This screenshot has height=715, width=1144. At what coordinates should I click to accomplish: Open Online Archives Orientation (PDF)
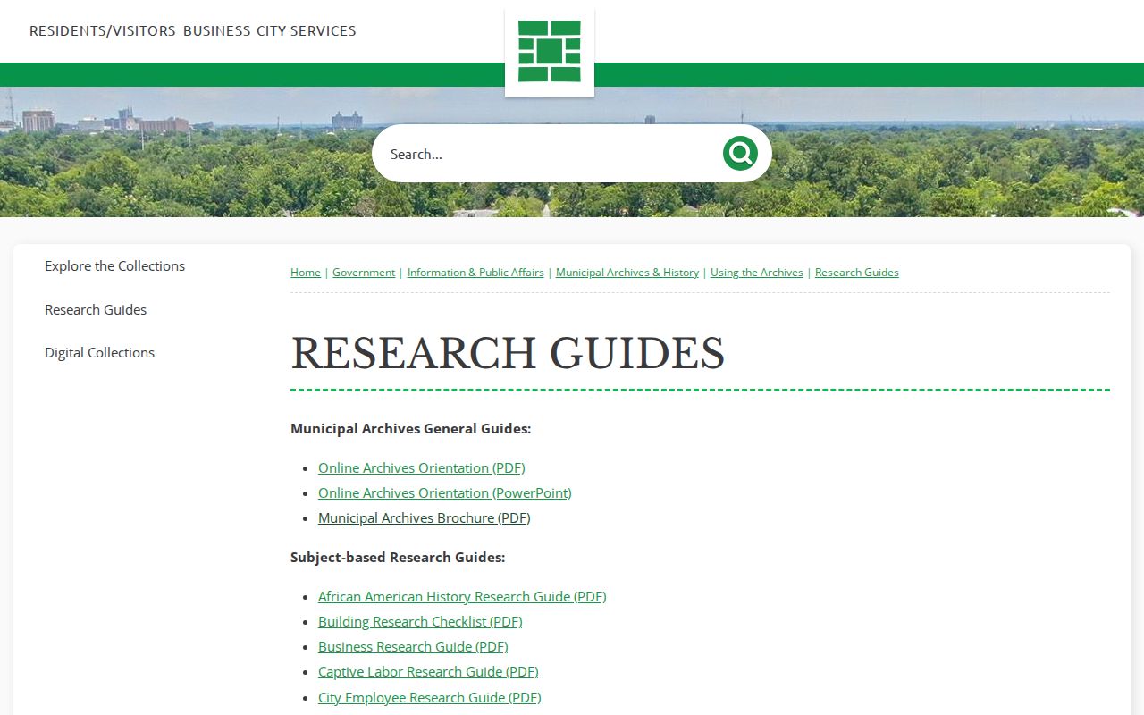pyautogui.click(x=422, y=468)
